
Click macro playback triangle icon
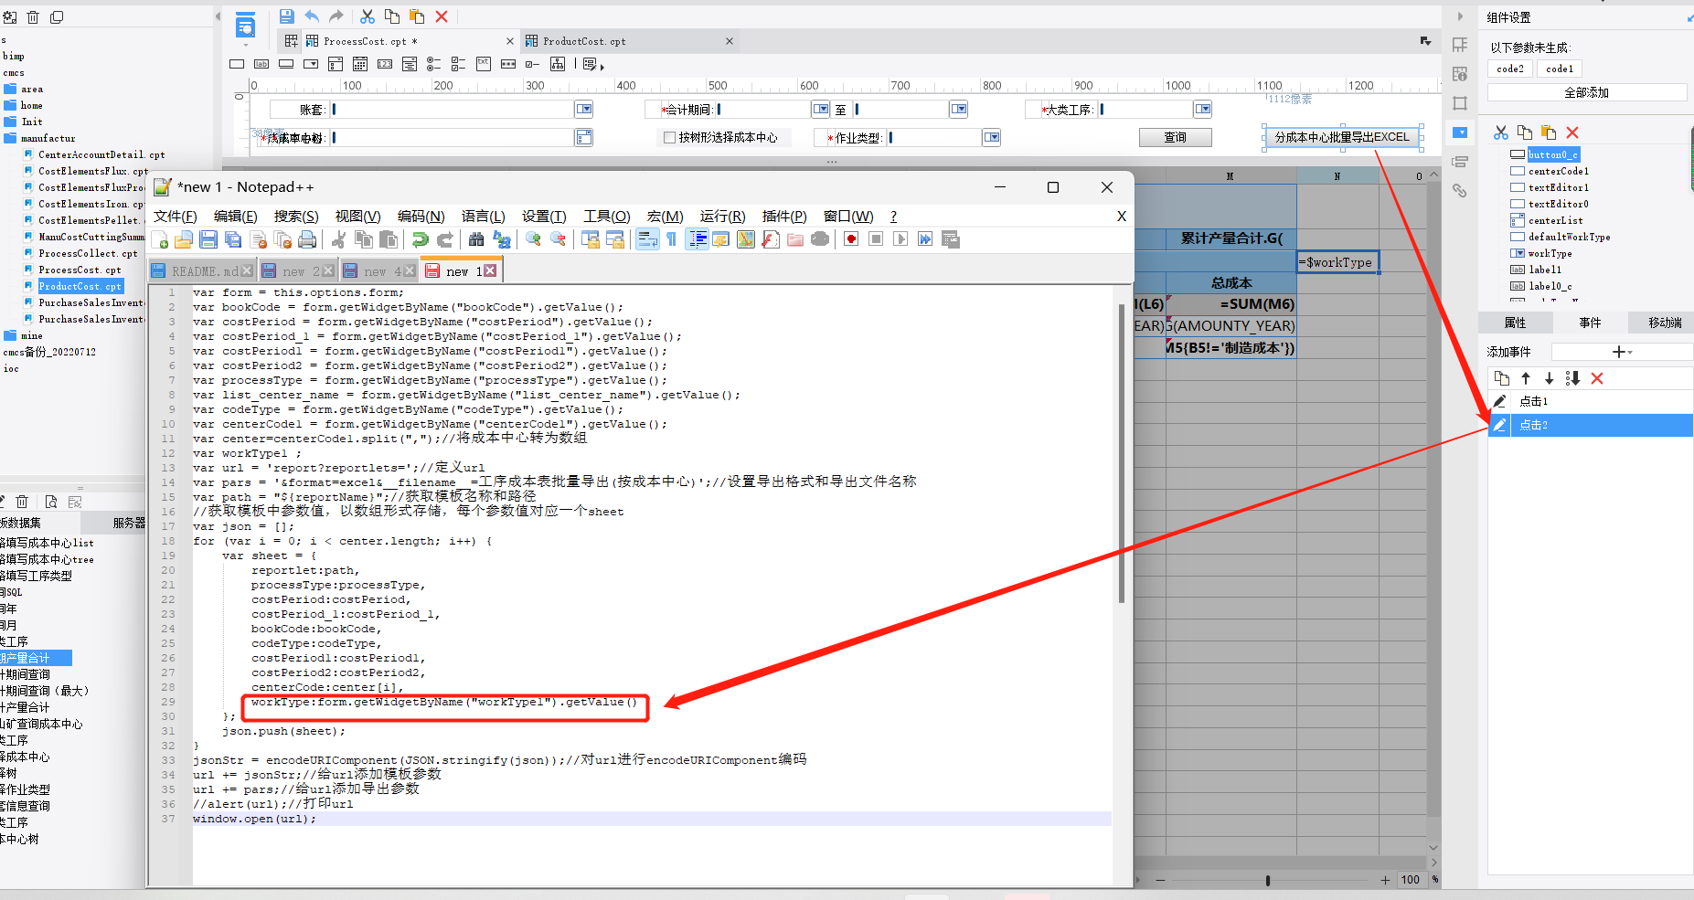click(900, 239)
